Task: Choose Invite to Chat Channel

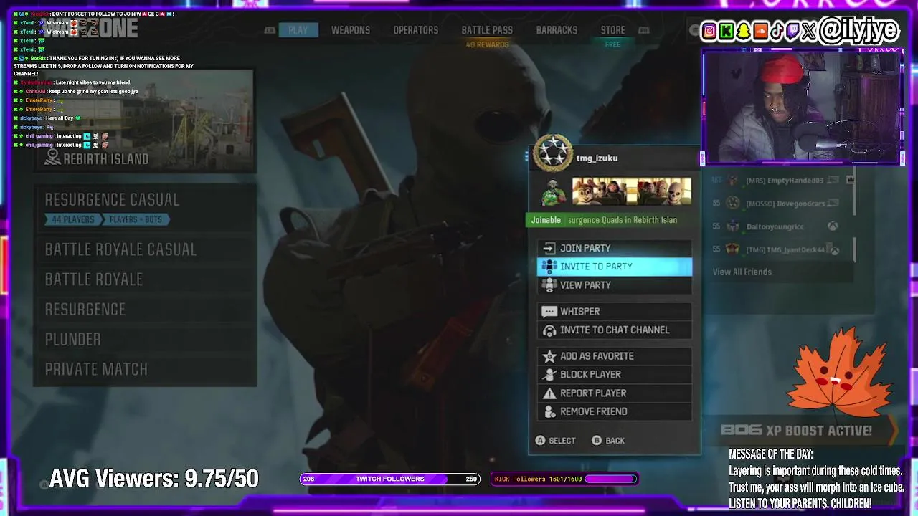Action: coord(615,330)
